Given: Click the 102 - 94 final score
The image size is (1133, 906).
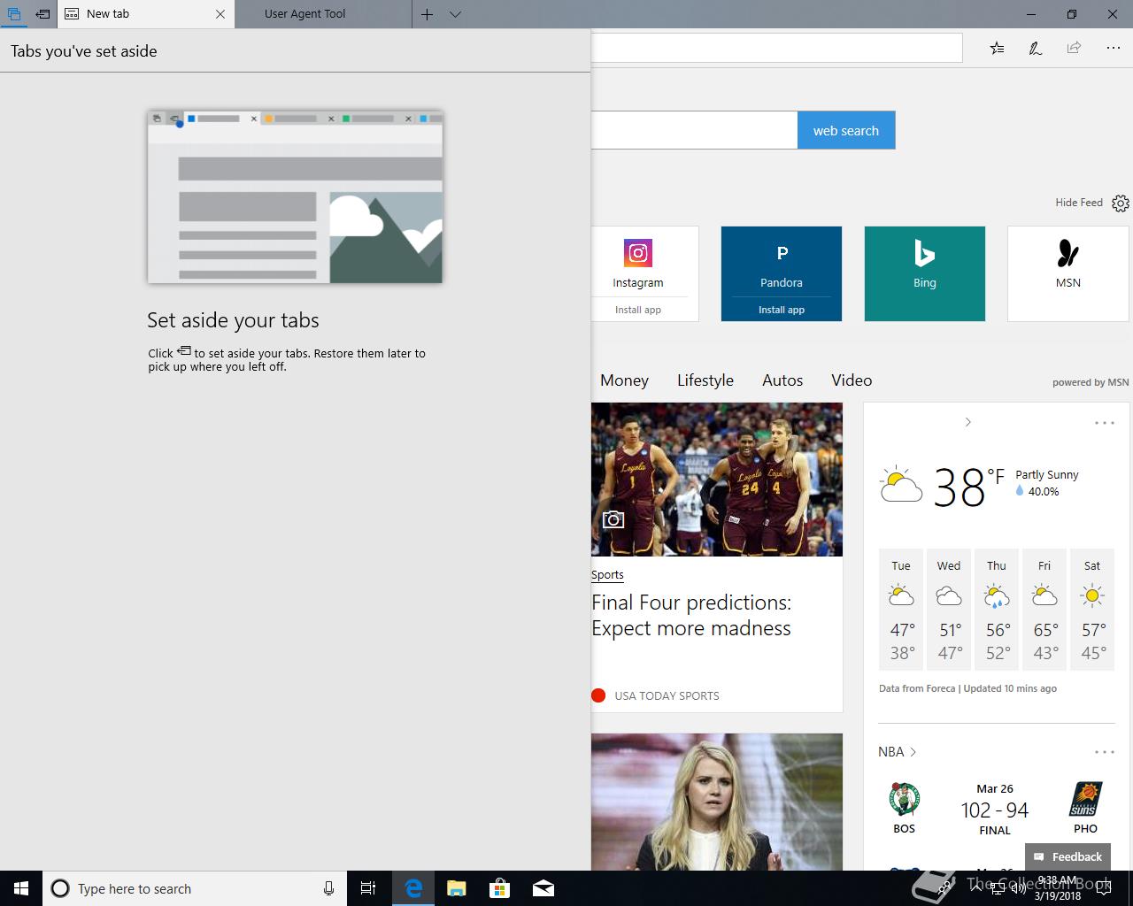Looking at the screenshot, I should [995, 810].
